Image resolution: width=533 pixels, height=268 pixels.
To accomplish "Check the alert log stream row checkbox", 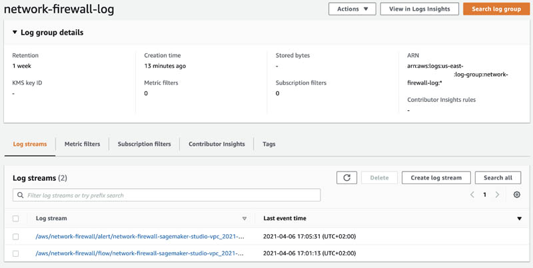I will pos(15,237).
